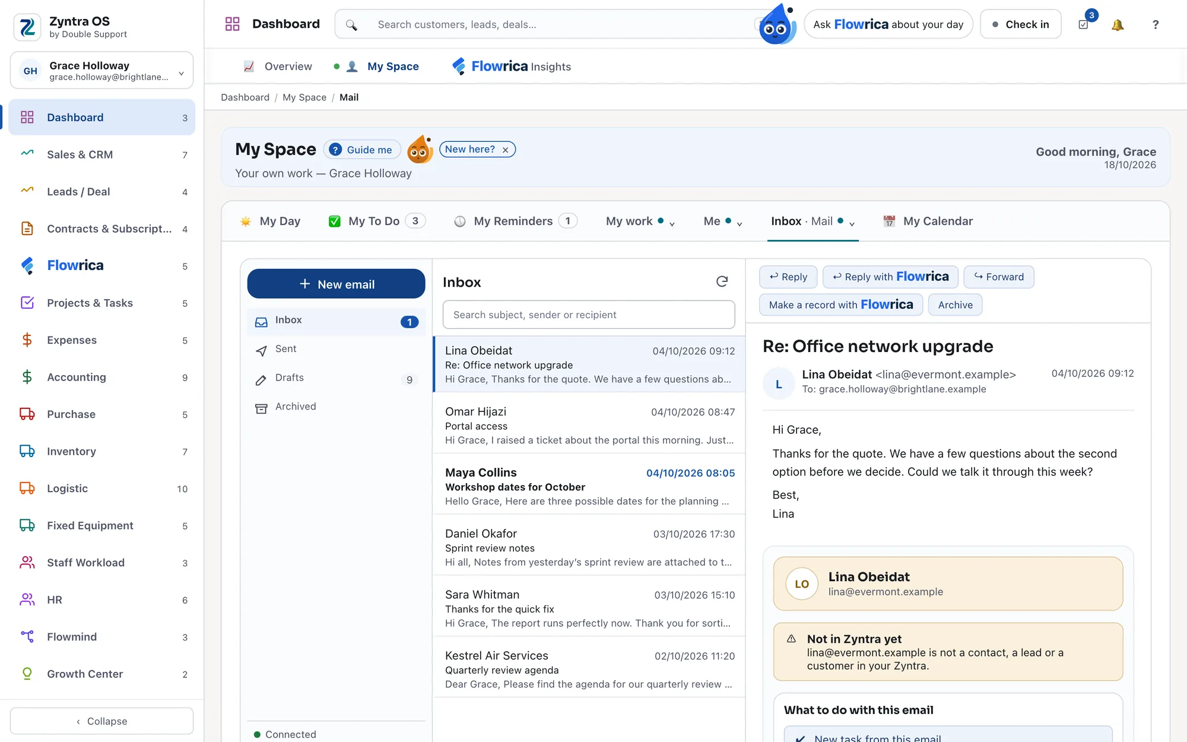Click the help question mark icon

pyautogui.click(x=1155, y=24)
